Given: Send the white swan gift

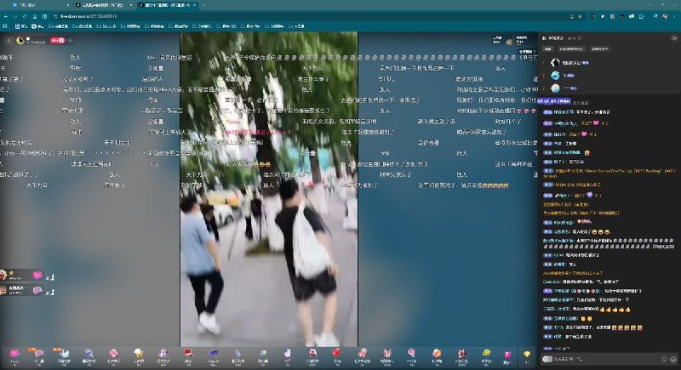Looking at the screenshot, I should click(x=64, y=355).
